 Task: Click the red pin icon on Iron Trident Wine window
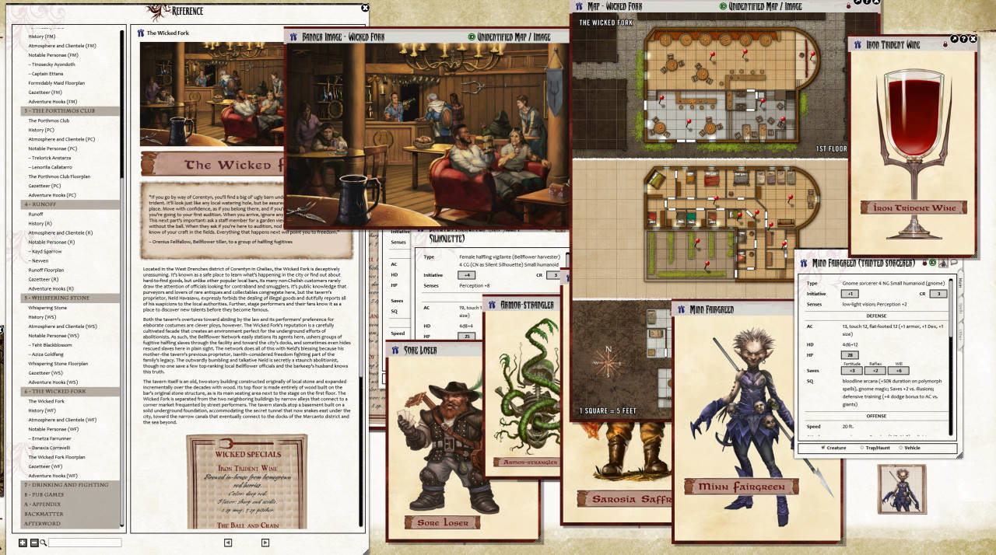tap(945, 44)
